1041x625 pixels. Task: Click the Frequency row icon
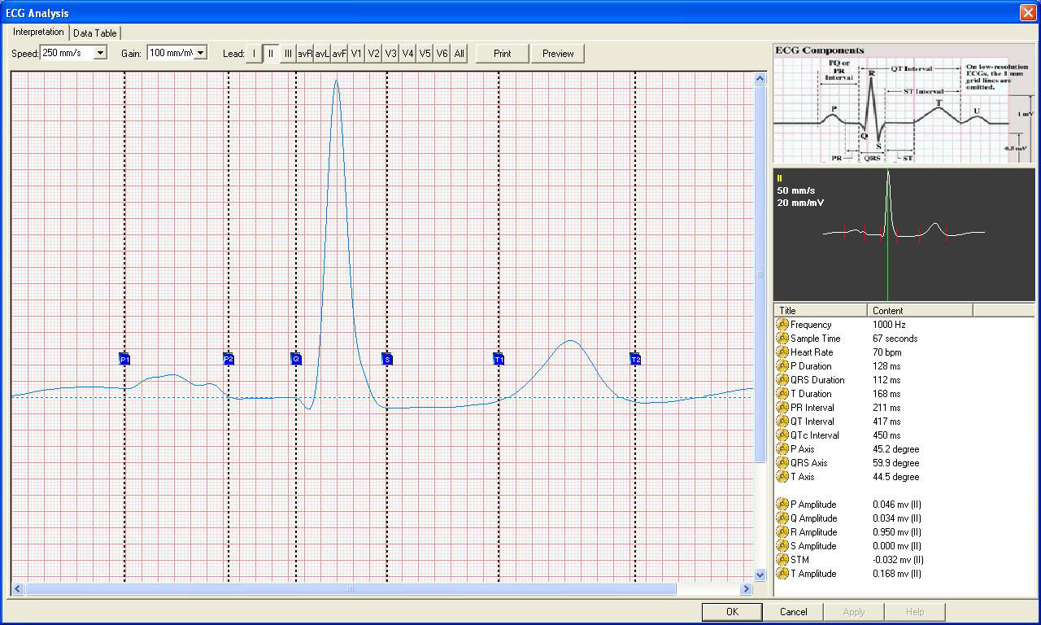click(782, 325)
